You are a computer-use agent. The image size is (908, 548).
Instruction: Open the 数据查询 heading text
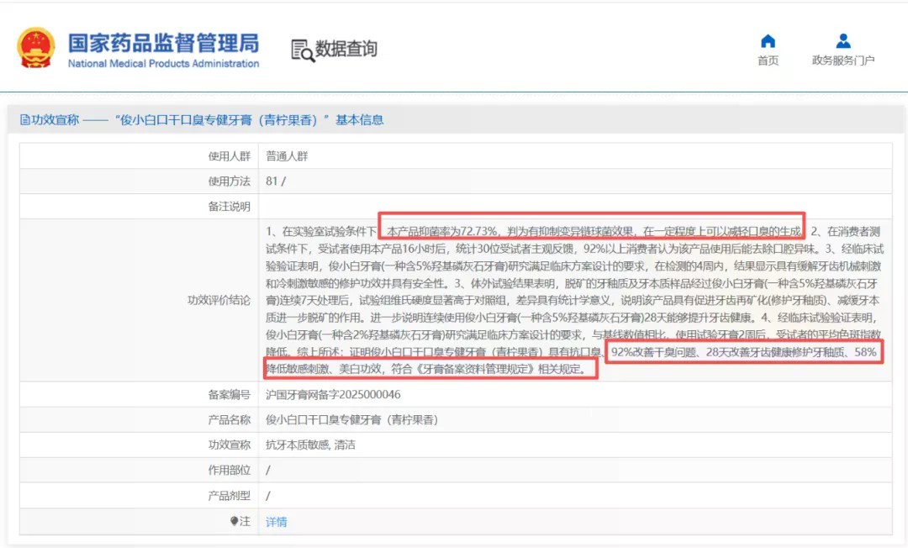coord(346,49)
